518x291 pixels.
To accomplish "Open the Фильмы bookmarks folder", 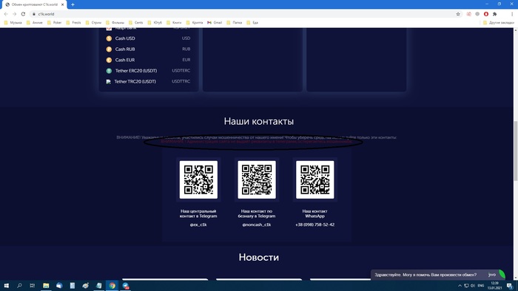I will coord(115,22).
